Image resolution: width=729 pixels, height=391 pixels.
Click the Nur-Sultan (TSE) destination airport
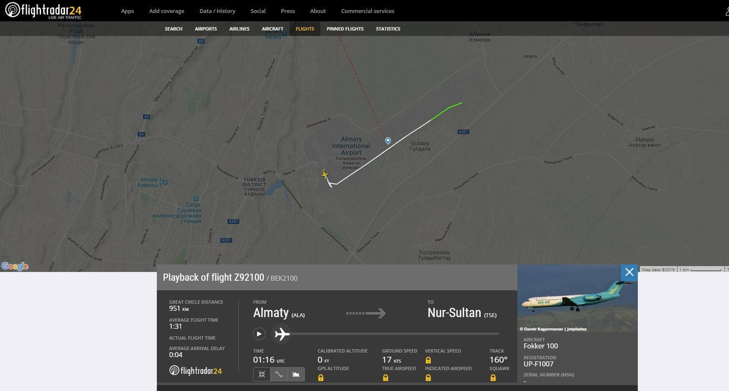click(x=462, y=313)
